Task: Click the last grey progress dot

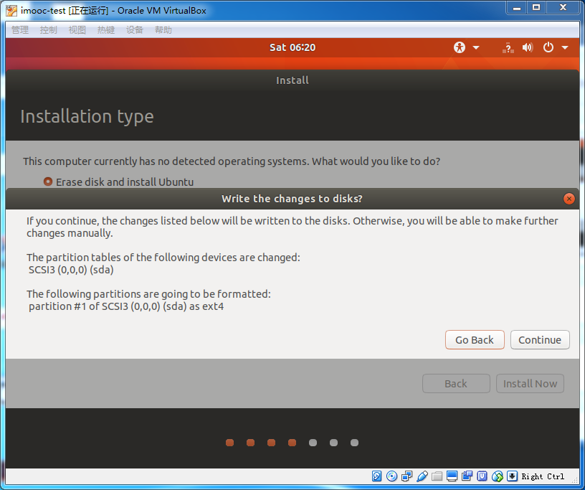Action: [354, 443]
